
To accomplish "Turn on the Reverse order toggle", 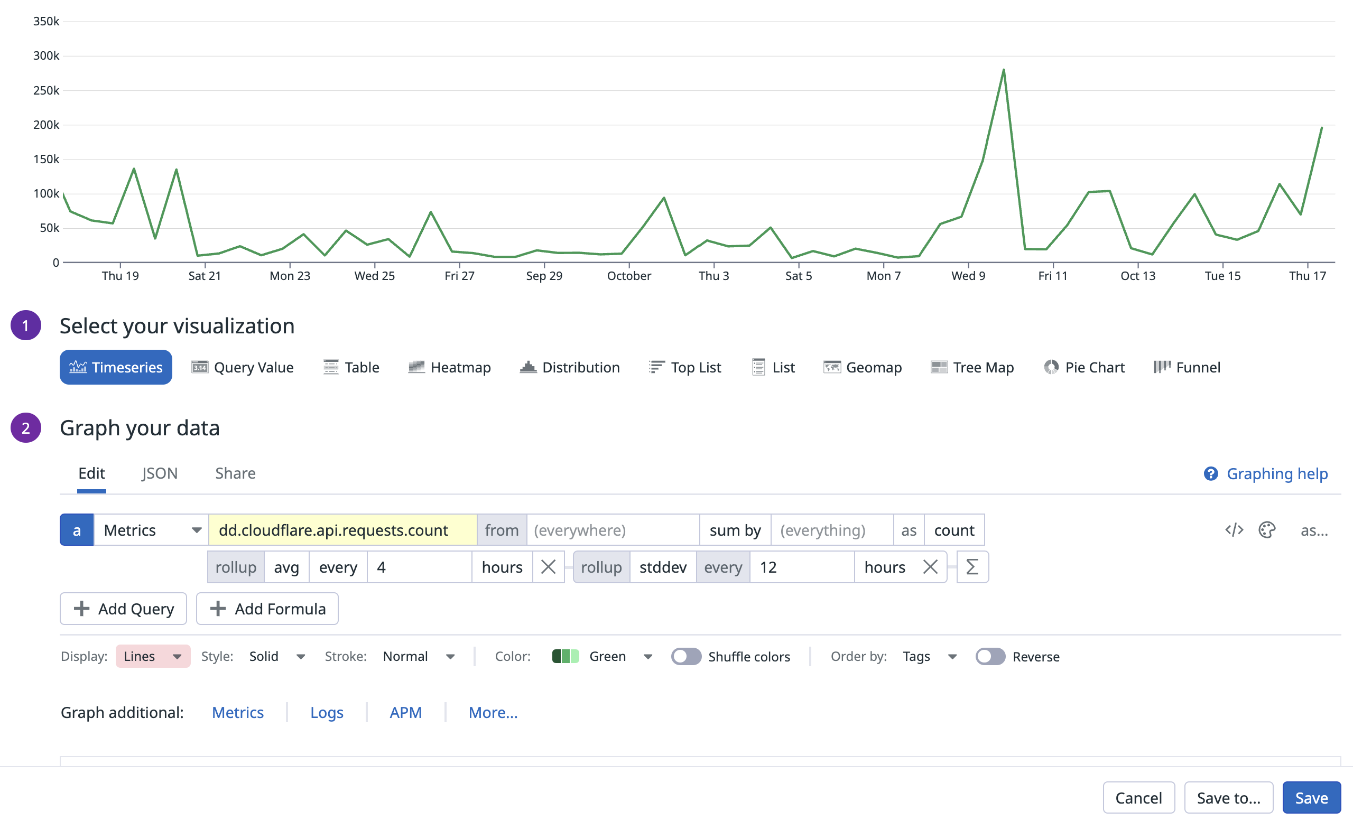I will tap(990, 656).
